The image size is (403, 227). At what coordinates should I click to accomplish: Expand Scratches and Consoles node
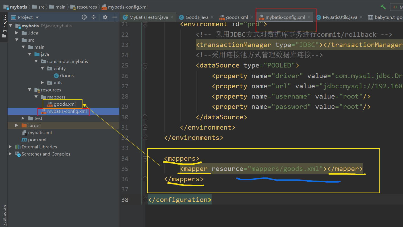(x=11, y=154)
